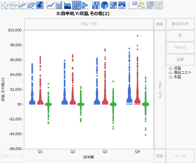Click the グループX drop zone
Image resolution: width=196 pixels, height=163 pixels.
pyautogui.click(x=89, y=24)
